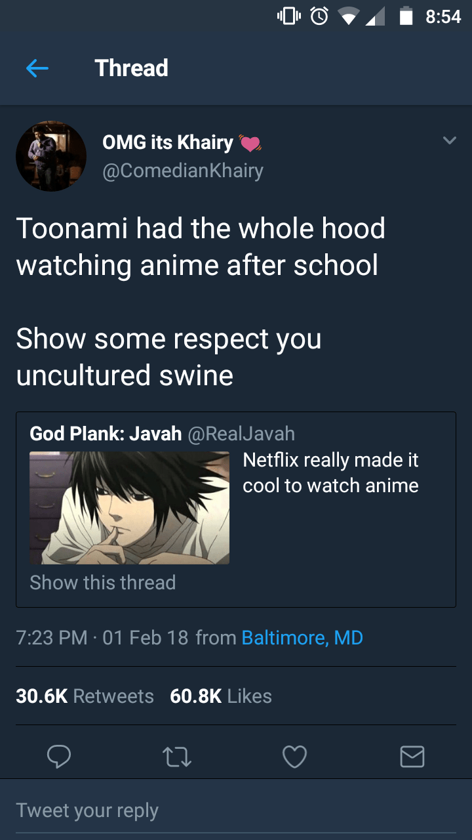Viewport: 472px width, 840px height.
Task: Tap the Baltimore, MD location link
Action: coord(302,638)
